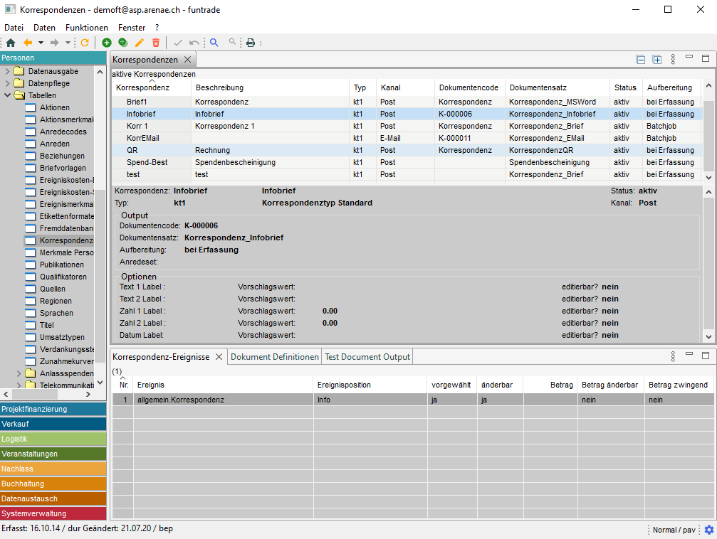Switch to Dokument Definitionen tab
The height and width of the screenshot is (539, 717).
275,356
